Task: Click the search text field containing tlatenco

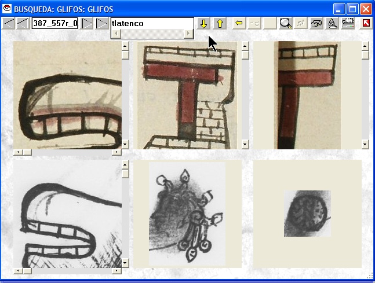Action: (x=152, y=24)
